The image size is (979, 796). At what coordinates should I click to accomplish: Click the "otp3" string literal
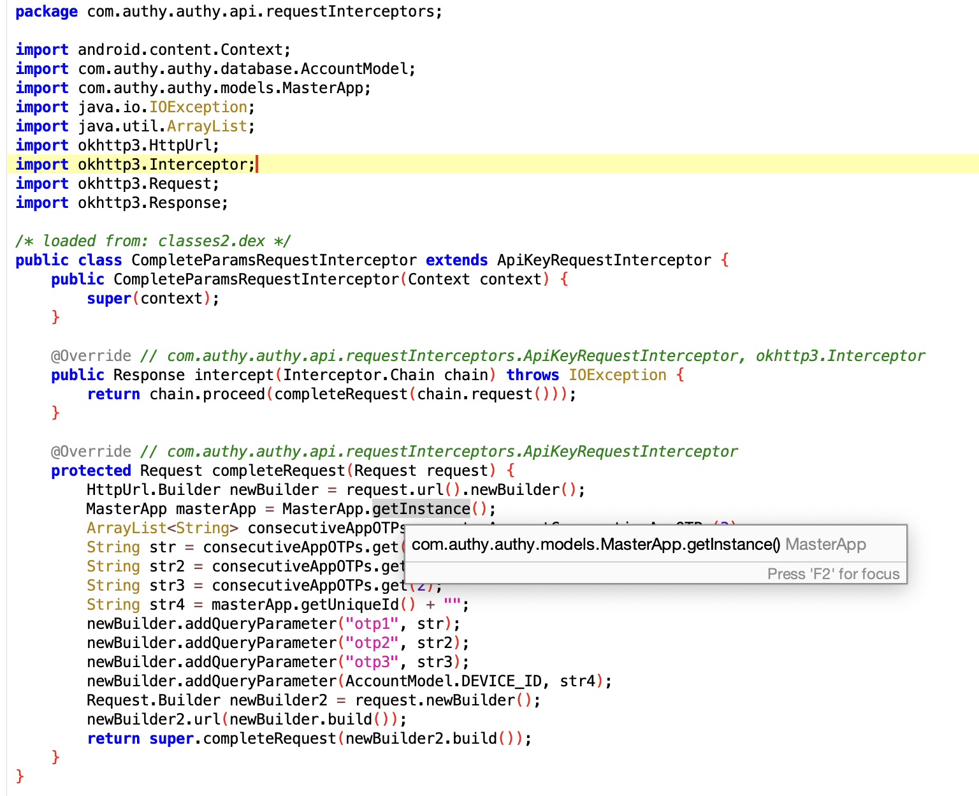372,662
